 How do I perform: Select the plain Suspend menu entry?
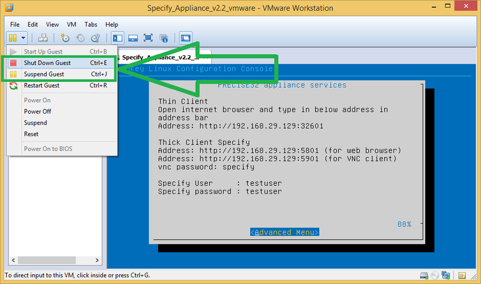pyautogui.click(x=62, y=123)
